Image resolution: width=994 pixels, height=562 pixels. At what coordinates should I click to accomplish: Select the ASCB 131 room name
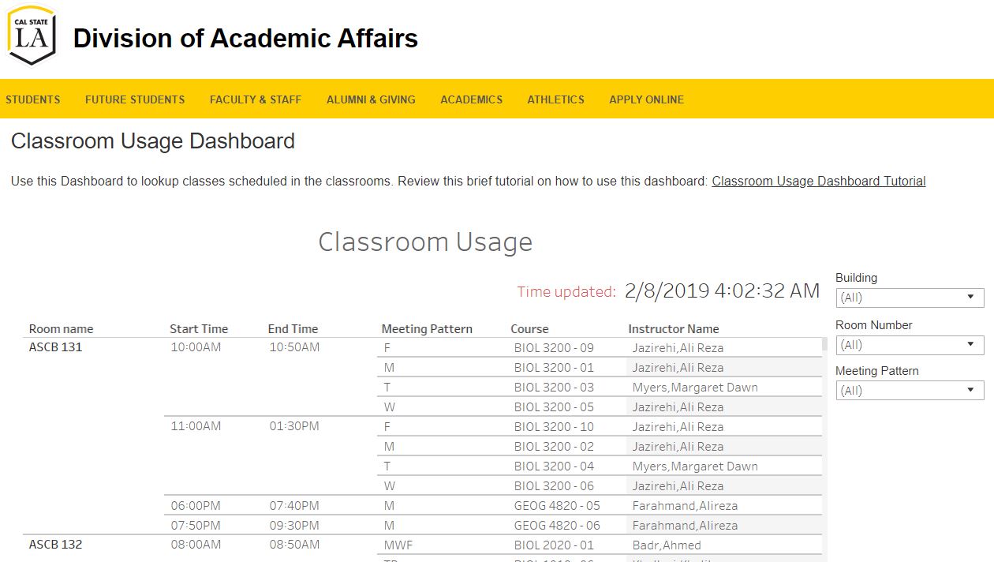(55, 347)
